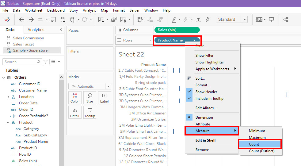Open the Dashboard menu
This screenshot has width=301, height=166.
click(x=56, y=10)
